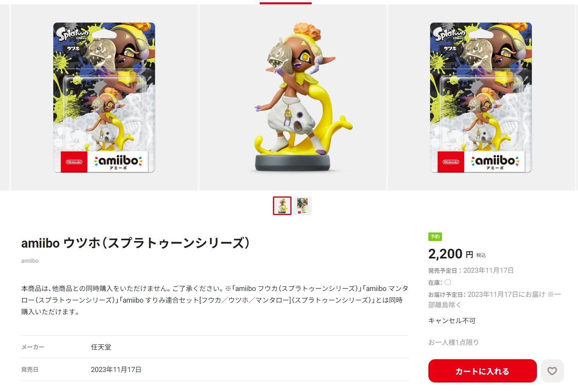Click the 任天堂 maker value
The width and height of the screenshot is (578, 391).
pos(101,347)
